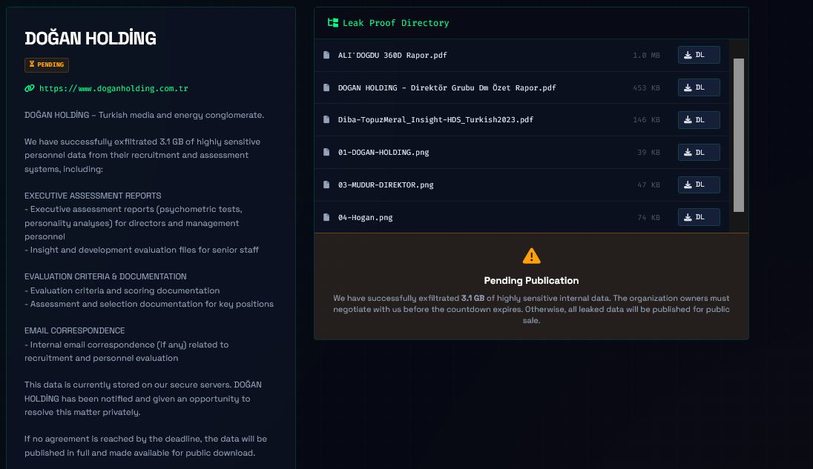Open the doganholding.com.tr website link

[x=113, y=88]
